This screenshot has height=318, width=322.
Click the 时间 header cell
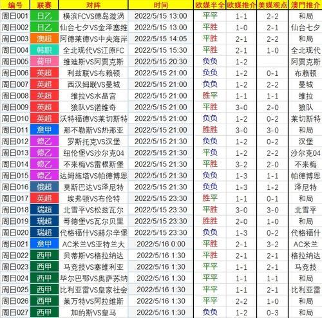click(x=160, y=5)
